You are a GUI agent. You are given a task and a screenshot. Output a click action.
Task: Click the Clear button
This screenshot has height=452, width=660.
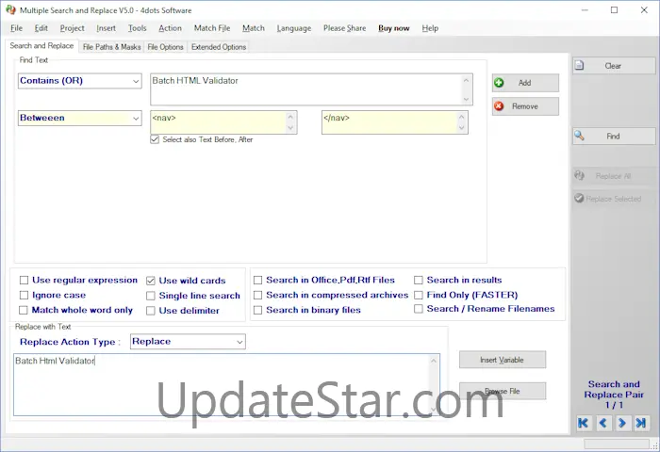(614, 66)
